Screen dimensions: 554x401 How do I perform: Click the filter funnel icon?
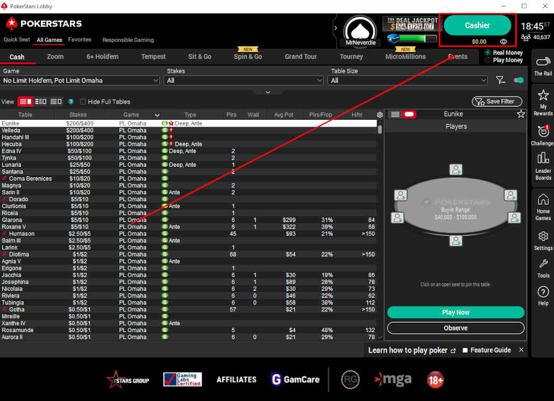500,81
